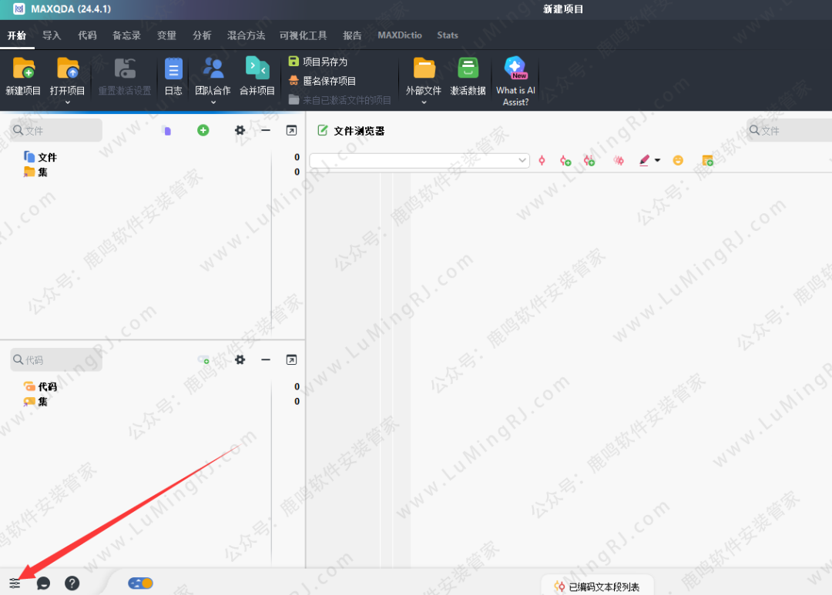Open the 可视化工具 tab

[303, 35]
